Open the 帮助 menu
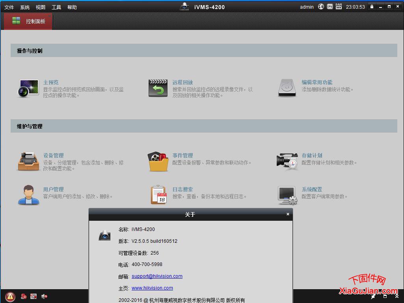The image size is (404, 303). click(x=72, y=7)
